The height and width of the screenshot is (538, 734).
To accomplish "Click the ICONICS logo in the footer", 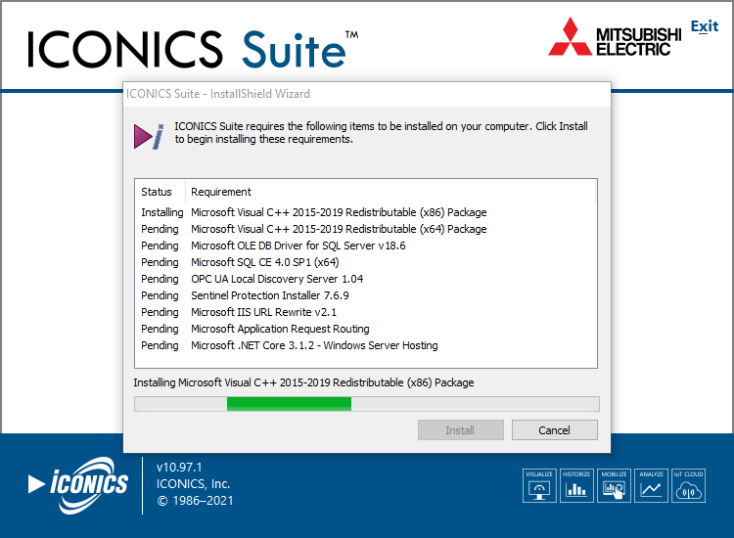I will click(77, 485).
